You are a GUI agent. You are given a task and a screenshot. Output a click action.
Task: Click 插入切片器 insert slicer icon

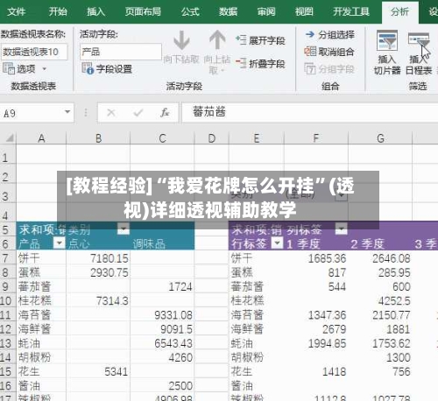387,53
